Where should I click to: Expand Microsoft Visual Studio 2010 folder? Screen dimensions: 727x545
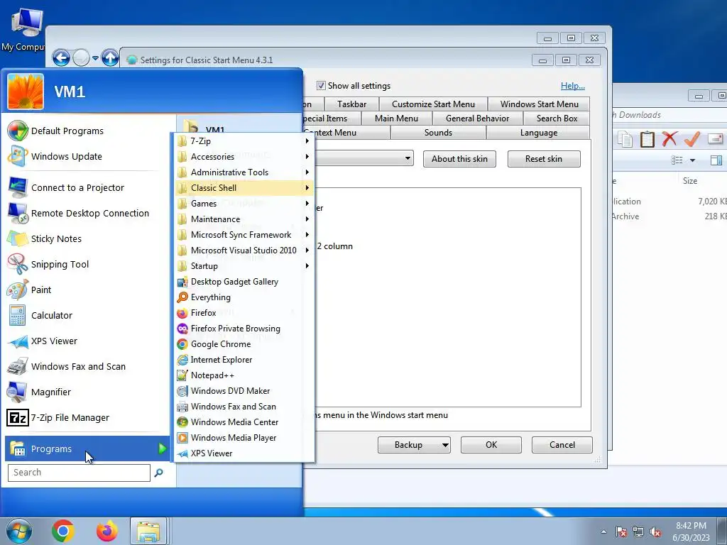(244, 251)
